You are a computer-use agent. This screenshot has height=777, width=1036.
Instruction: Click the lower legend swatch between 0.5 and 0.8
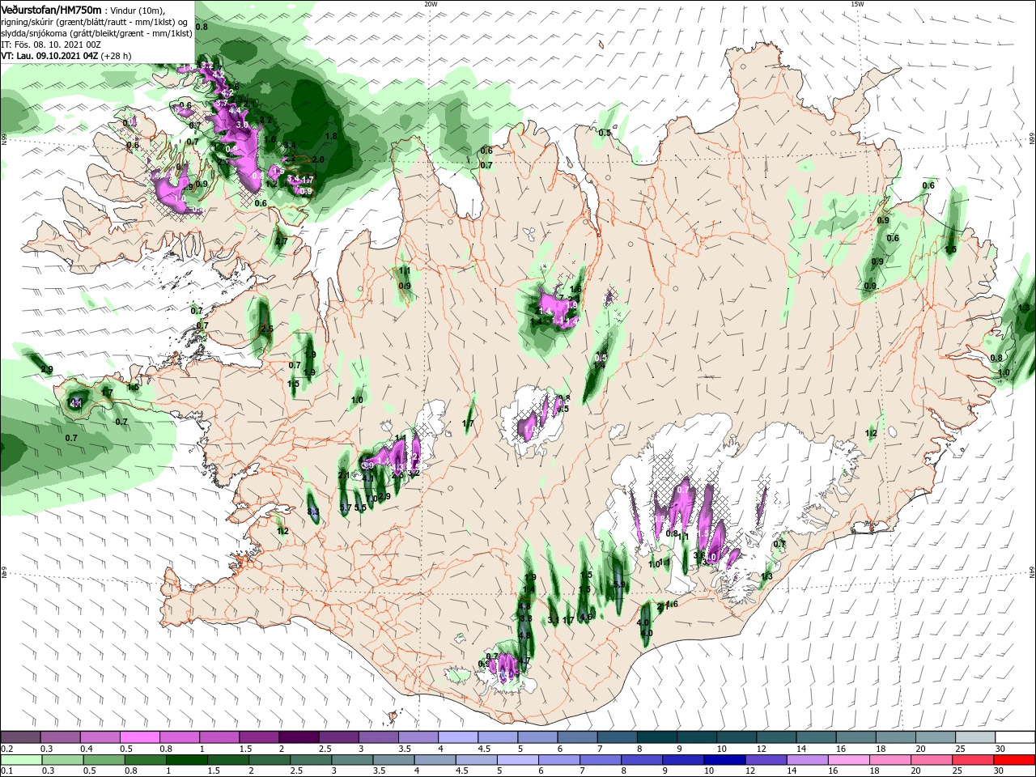104,760
